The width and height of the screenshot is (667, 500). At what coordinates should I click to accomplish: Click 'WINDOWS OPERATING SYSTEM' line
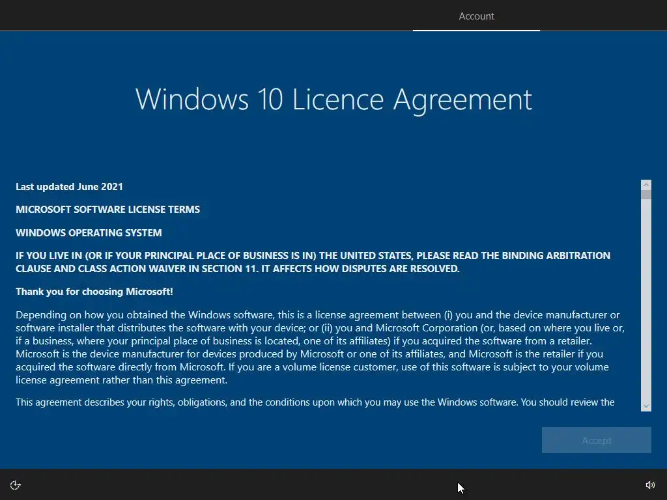pyautogui.click(x=89, y=232)
